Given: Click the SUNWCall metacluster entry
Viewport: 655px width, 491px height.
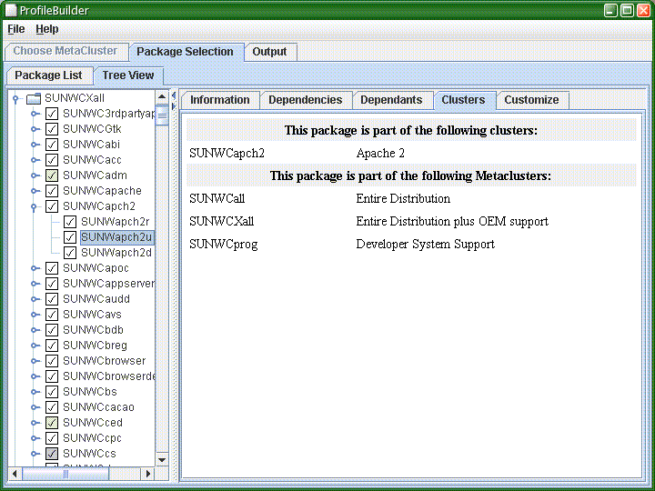Looking at the screenshot, I should pos(217,199).
